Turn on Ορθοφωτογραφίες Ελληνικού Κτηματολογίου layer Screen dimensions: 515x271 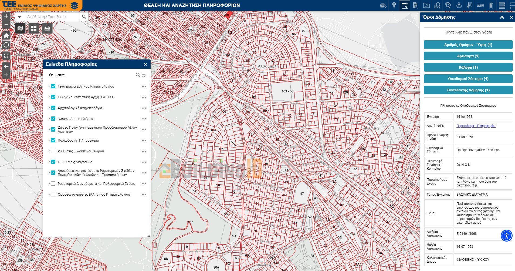[x=53, y=195]
